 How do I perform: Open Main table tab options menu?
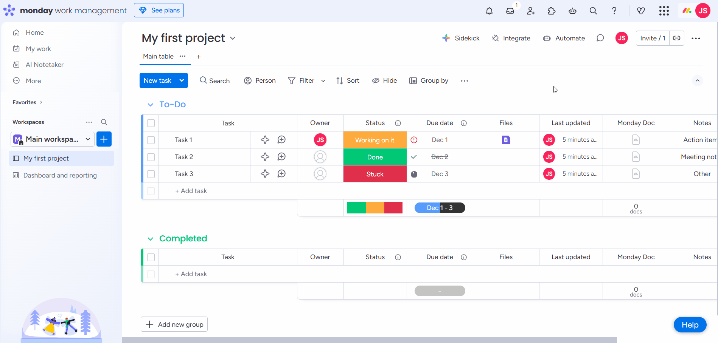(x=183, y=56)
